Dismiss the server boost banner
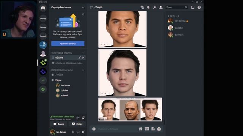This screenshot has width=243, height=136. [x=83, y=14]
